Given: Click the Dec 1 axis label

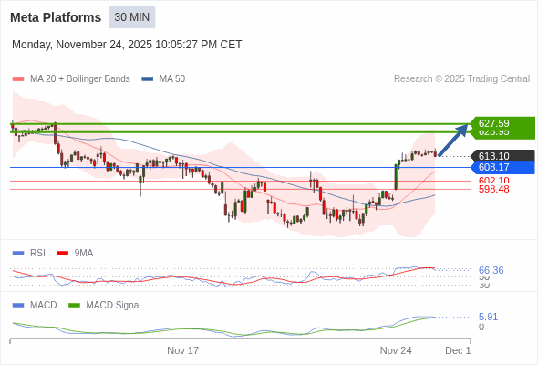Looking at the screenshot, I should coord(458,350).
